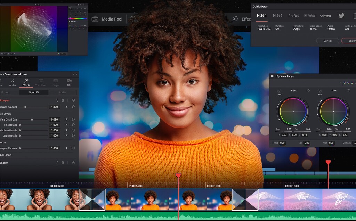Reset the Sharpen Amount value with its reset arrow
The height and width of the screenshot is (221, 356).
click(73, 107)
